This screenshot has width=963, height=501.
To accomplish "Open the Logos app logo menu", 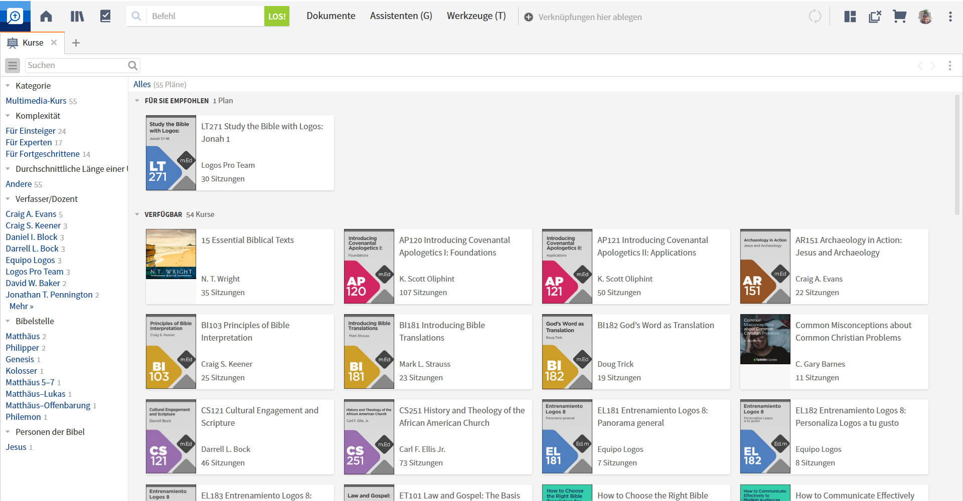I will [x=15, y=16].
